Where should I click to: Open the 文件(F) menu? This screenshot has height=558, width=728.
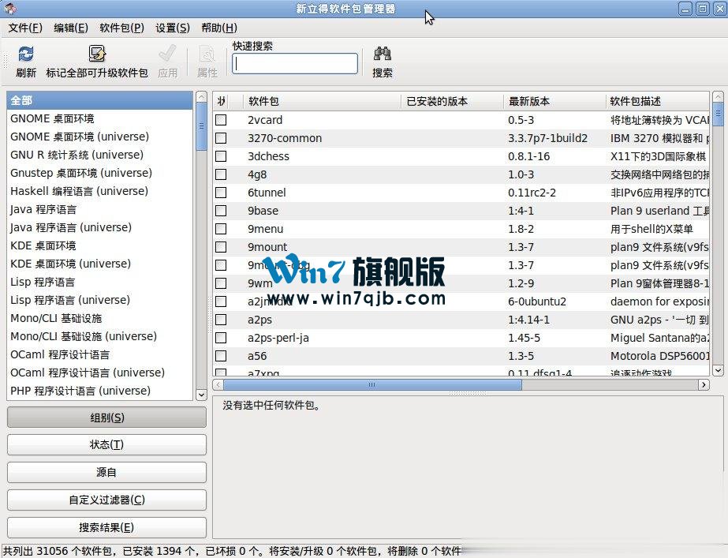(x=25, y=28)
